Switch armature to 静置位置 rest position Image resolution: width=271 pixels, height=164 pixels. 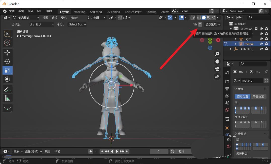click(x=259, y=96)
